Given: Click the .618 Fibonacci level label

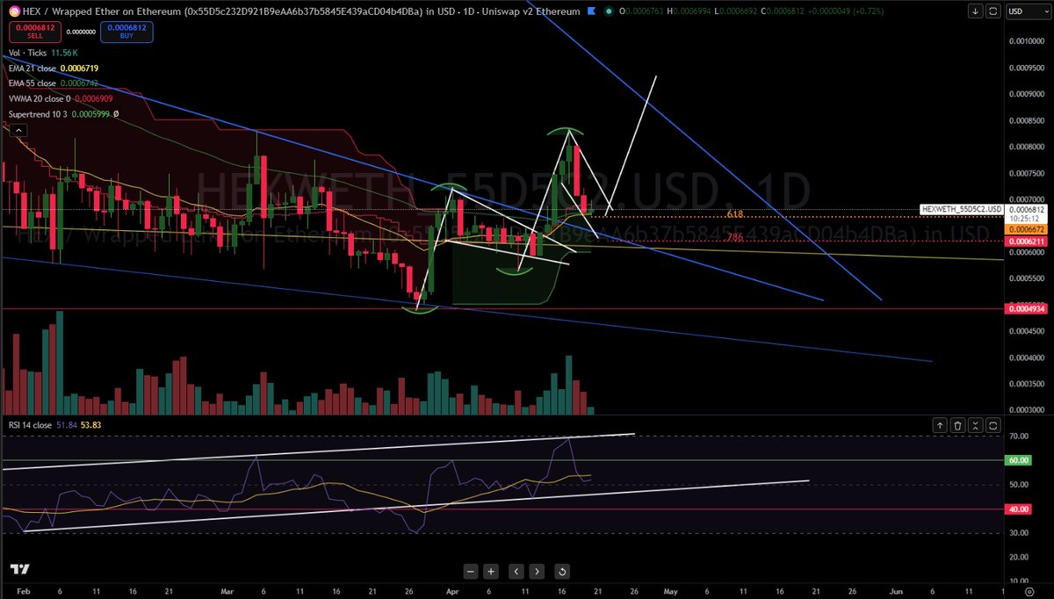Looking at the screenshot, I should point(735,214).
